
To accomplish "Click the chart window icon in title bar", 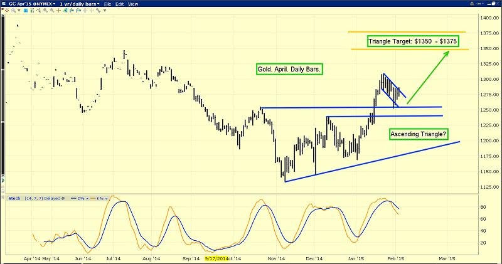I will (x=4, y=4).
